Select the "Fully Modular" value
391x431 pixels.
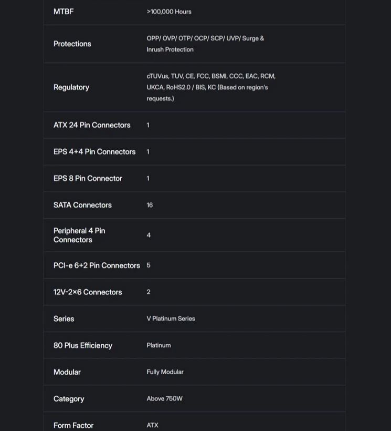tap(165, 372)
